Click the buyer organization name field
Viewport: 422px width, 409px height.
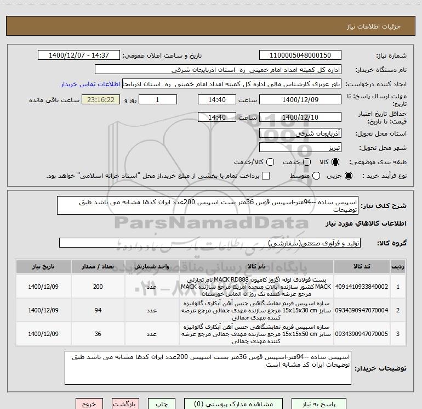point(218,70)
